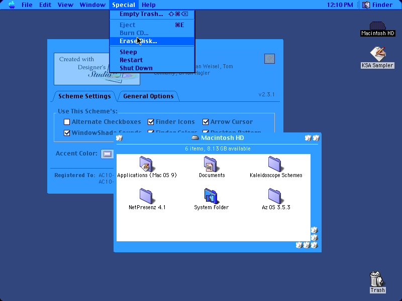This screenshot has width=402, height=301.
Task: Click the "Accent Color:" label text
Action: [x=77, y=154]
